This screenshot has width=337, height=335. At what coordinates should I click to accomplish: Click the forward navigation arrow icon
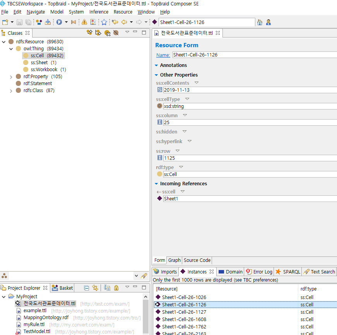[x=139, y=22]
